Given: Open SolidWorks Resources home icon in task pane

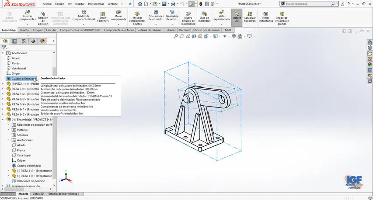Looking at the screenshot, I should point(370,42).
